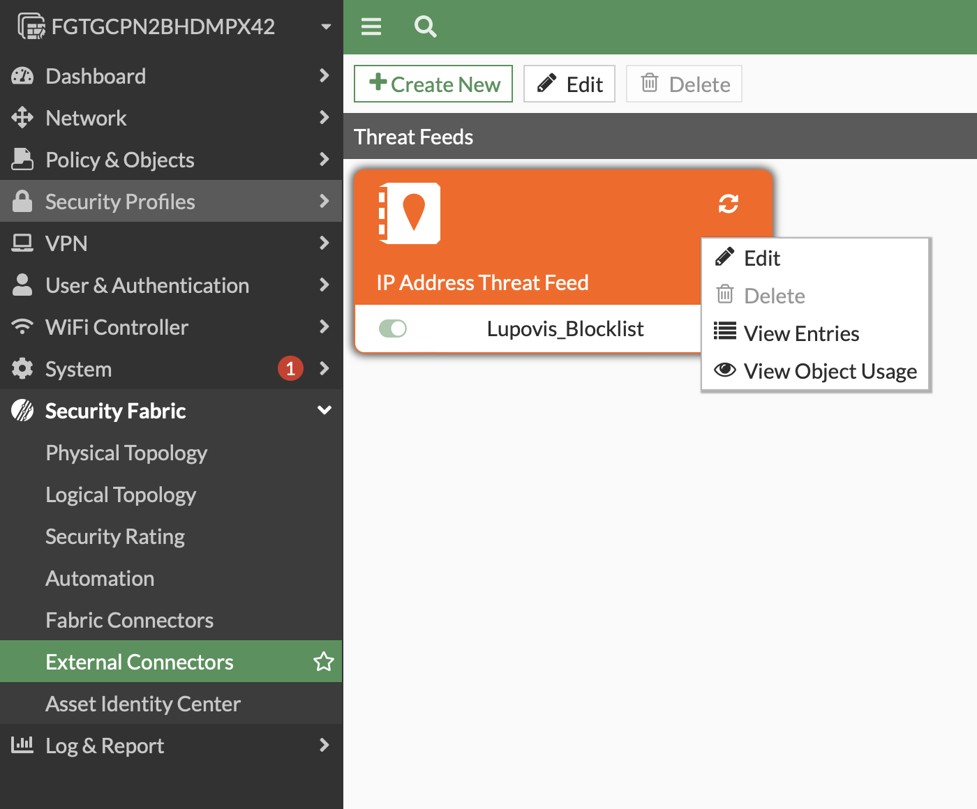This screenshot has height=809, width=977.
Task: Star External Connectors as a favorite
Action: [323, 661]
